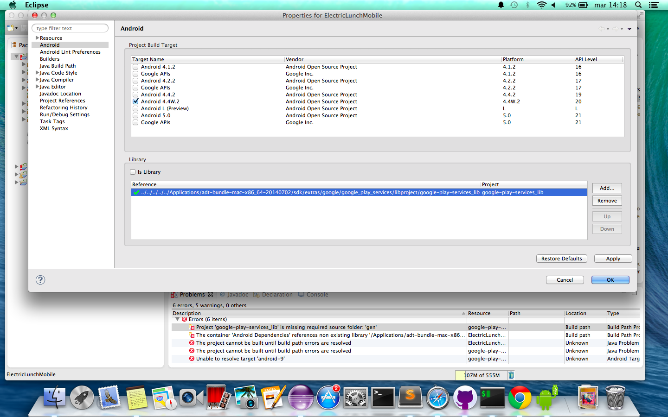This screenshot has width=668, height=417.
Task: Run garbage collector via trash can icon
Action: pyautogui.click(x=511, y=375)
